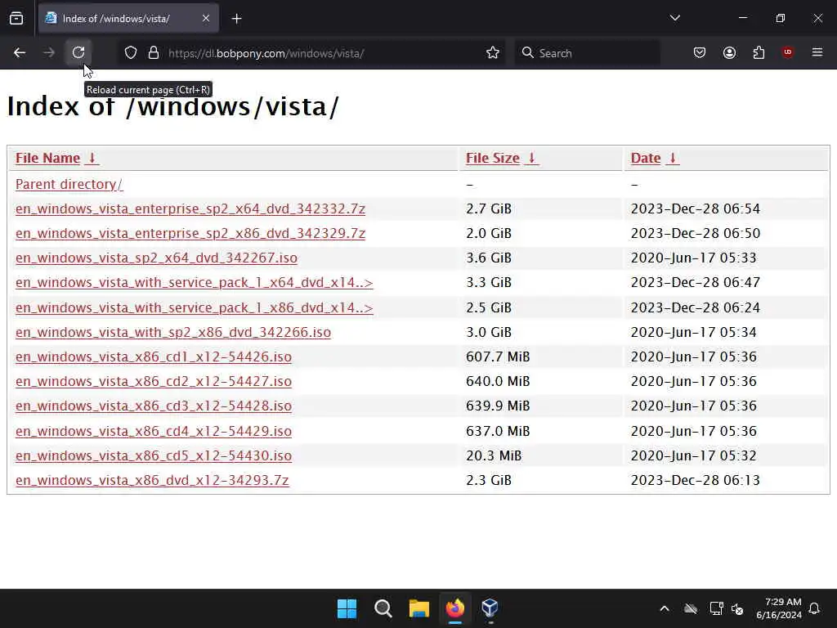Select the Index of /windows/vista/ tab
Screen dimensions: 837x628
tap(128, 19)
